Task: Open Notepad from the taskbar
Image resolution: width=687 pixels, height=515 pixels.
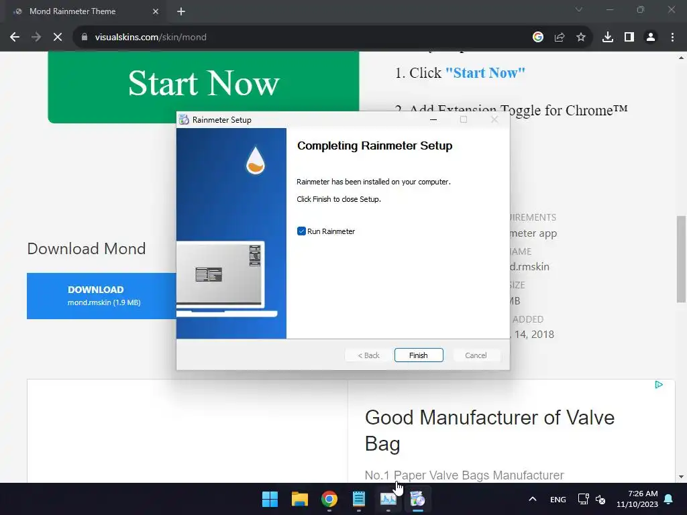Action: [x=359, y=499]
